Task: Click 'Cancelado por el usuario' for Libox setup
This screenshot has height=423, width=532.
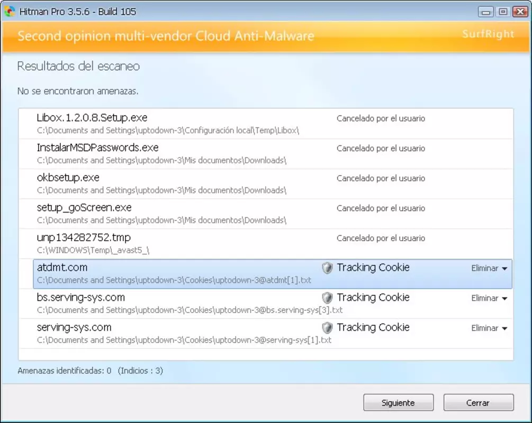Action: click(x=381, y=118)
